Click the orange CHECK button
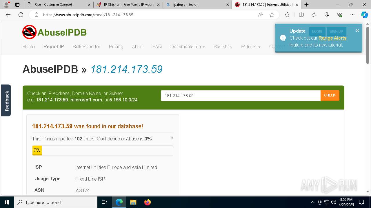371x208 pixels. (330, 95)
